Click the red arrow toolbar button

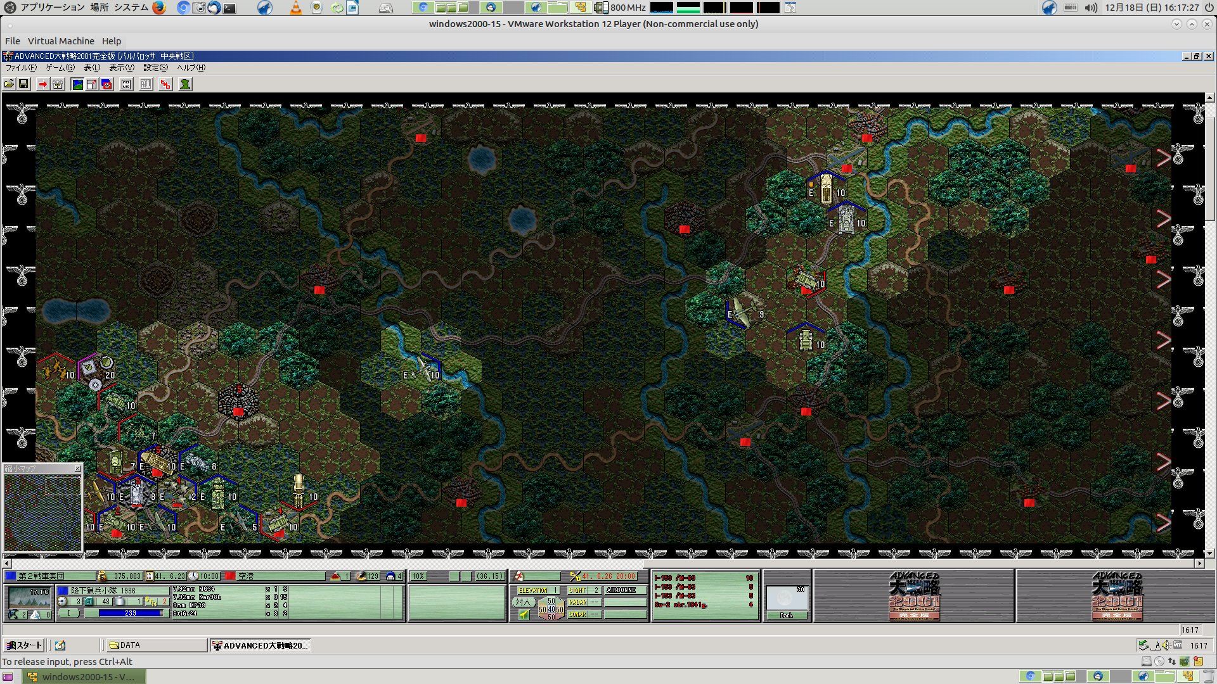(42, 84)
